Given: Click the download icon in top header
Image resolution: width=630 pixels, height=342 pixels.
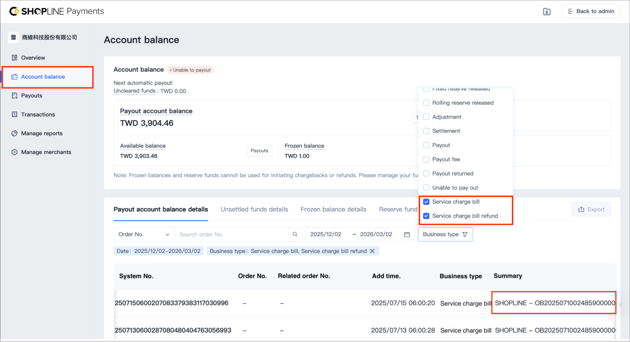Looking at the screenshot, I should 547,12.
